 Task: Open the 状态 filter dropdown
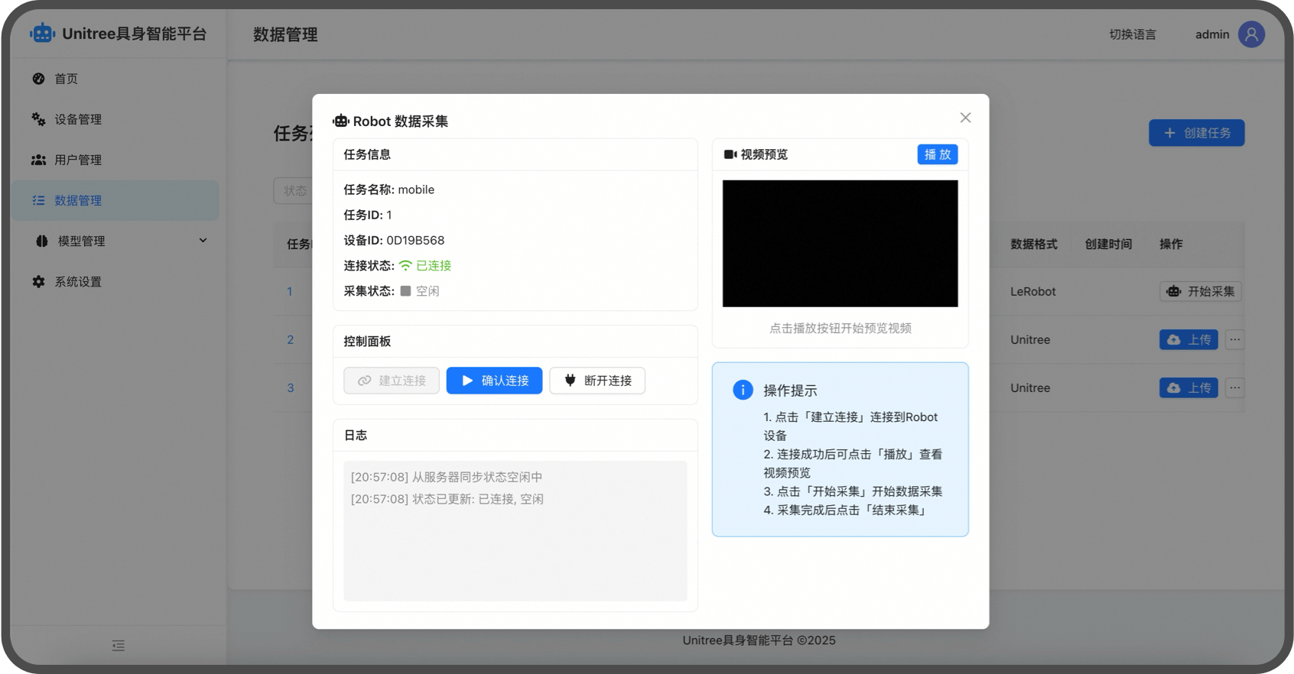(294, 191)
